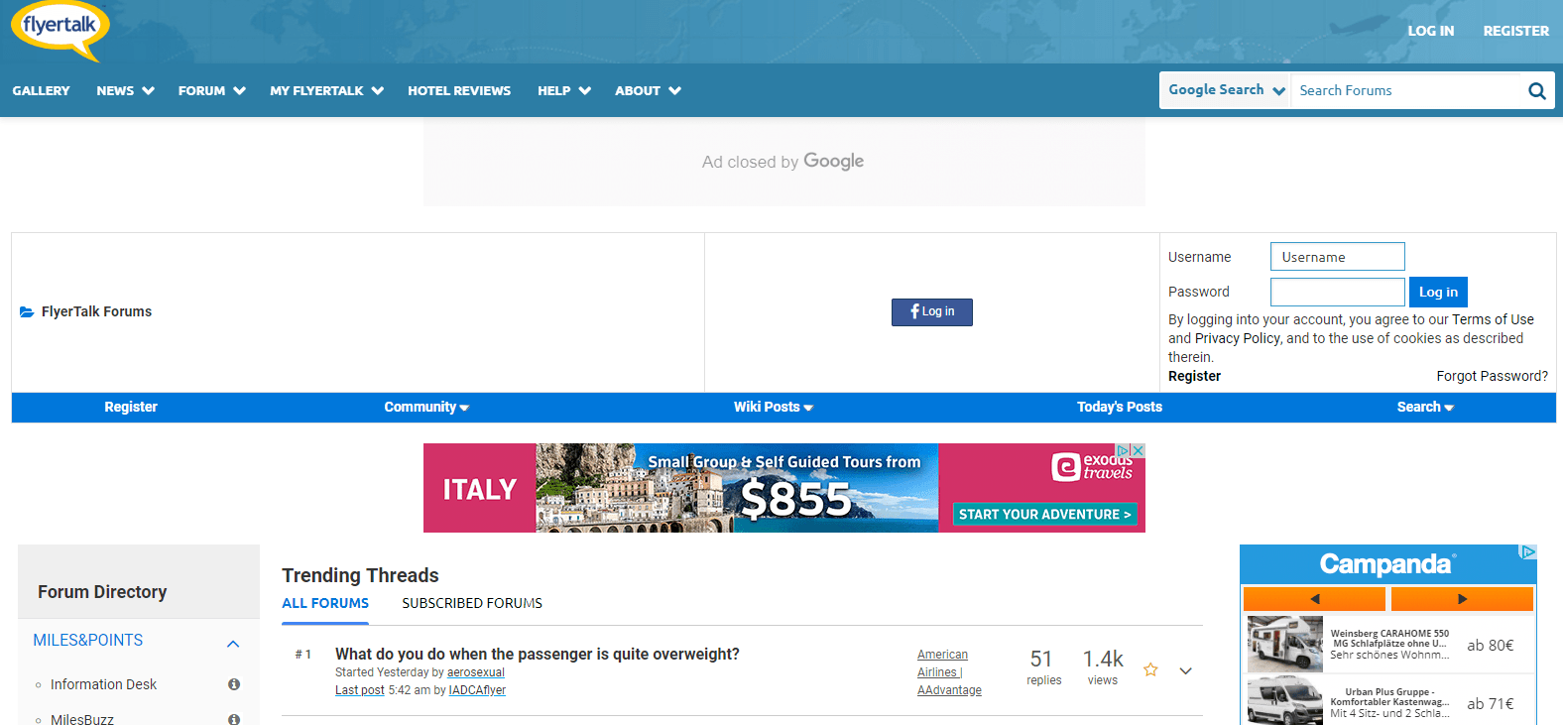Viewport: 1563px width, 725px height.
Task: Click Campanda ad previous arrow
Action: [x=1314, y=599]
